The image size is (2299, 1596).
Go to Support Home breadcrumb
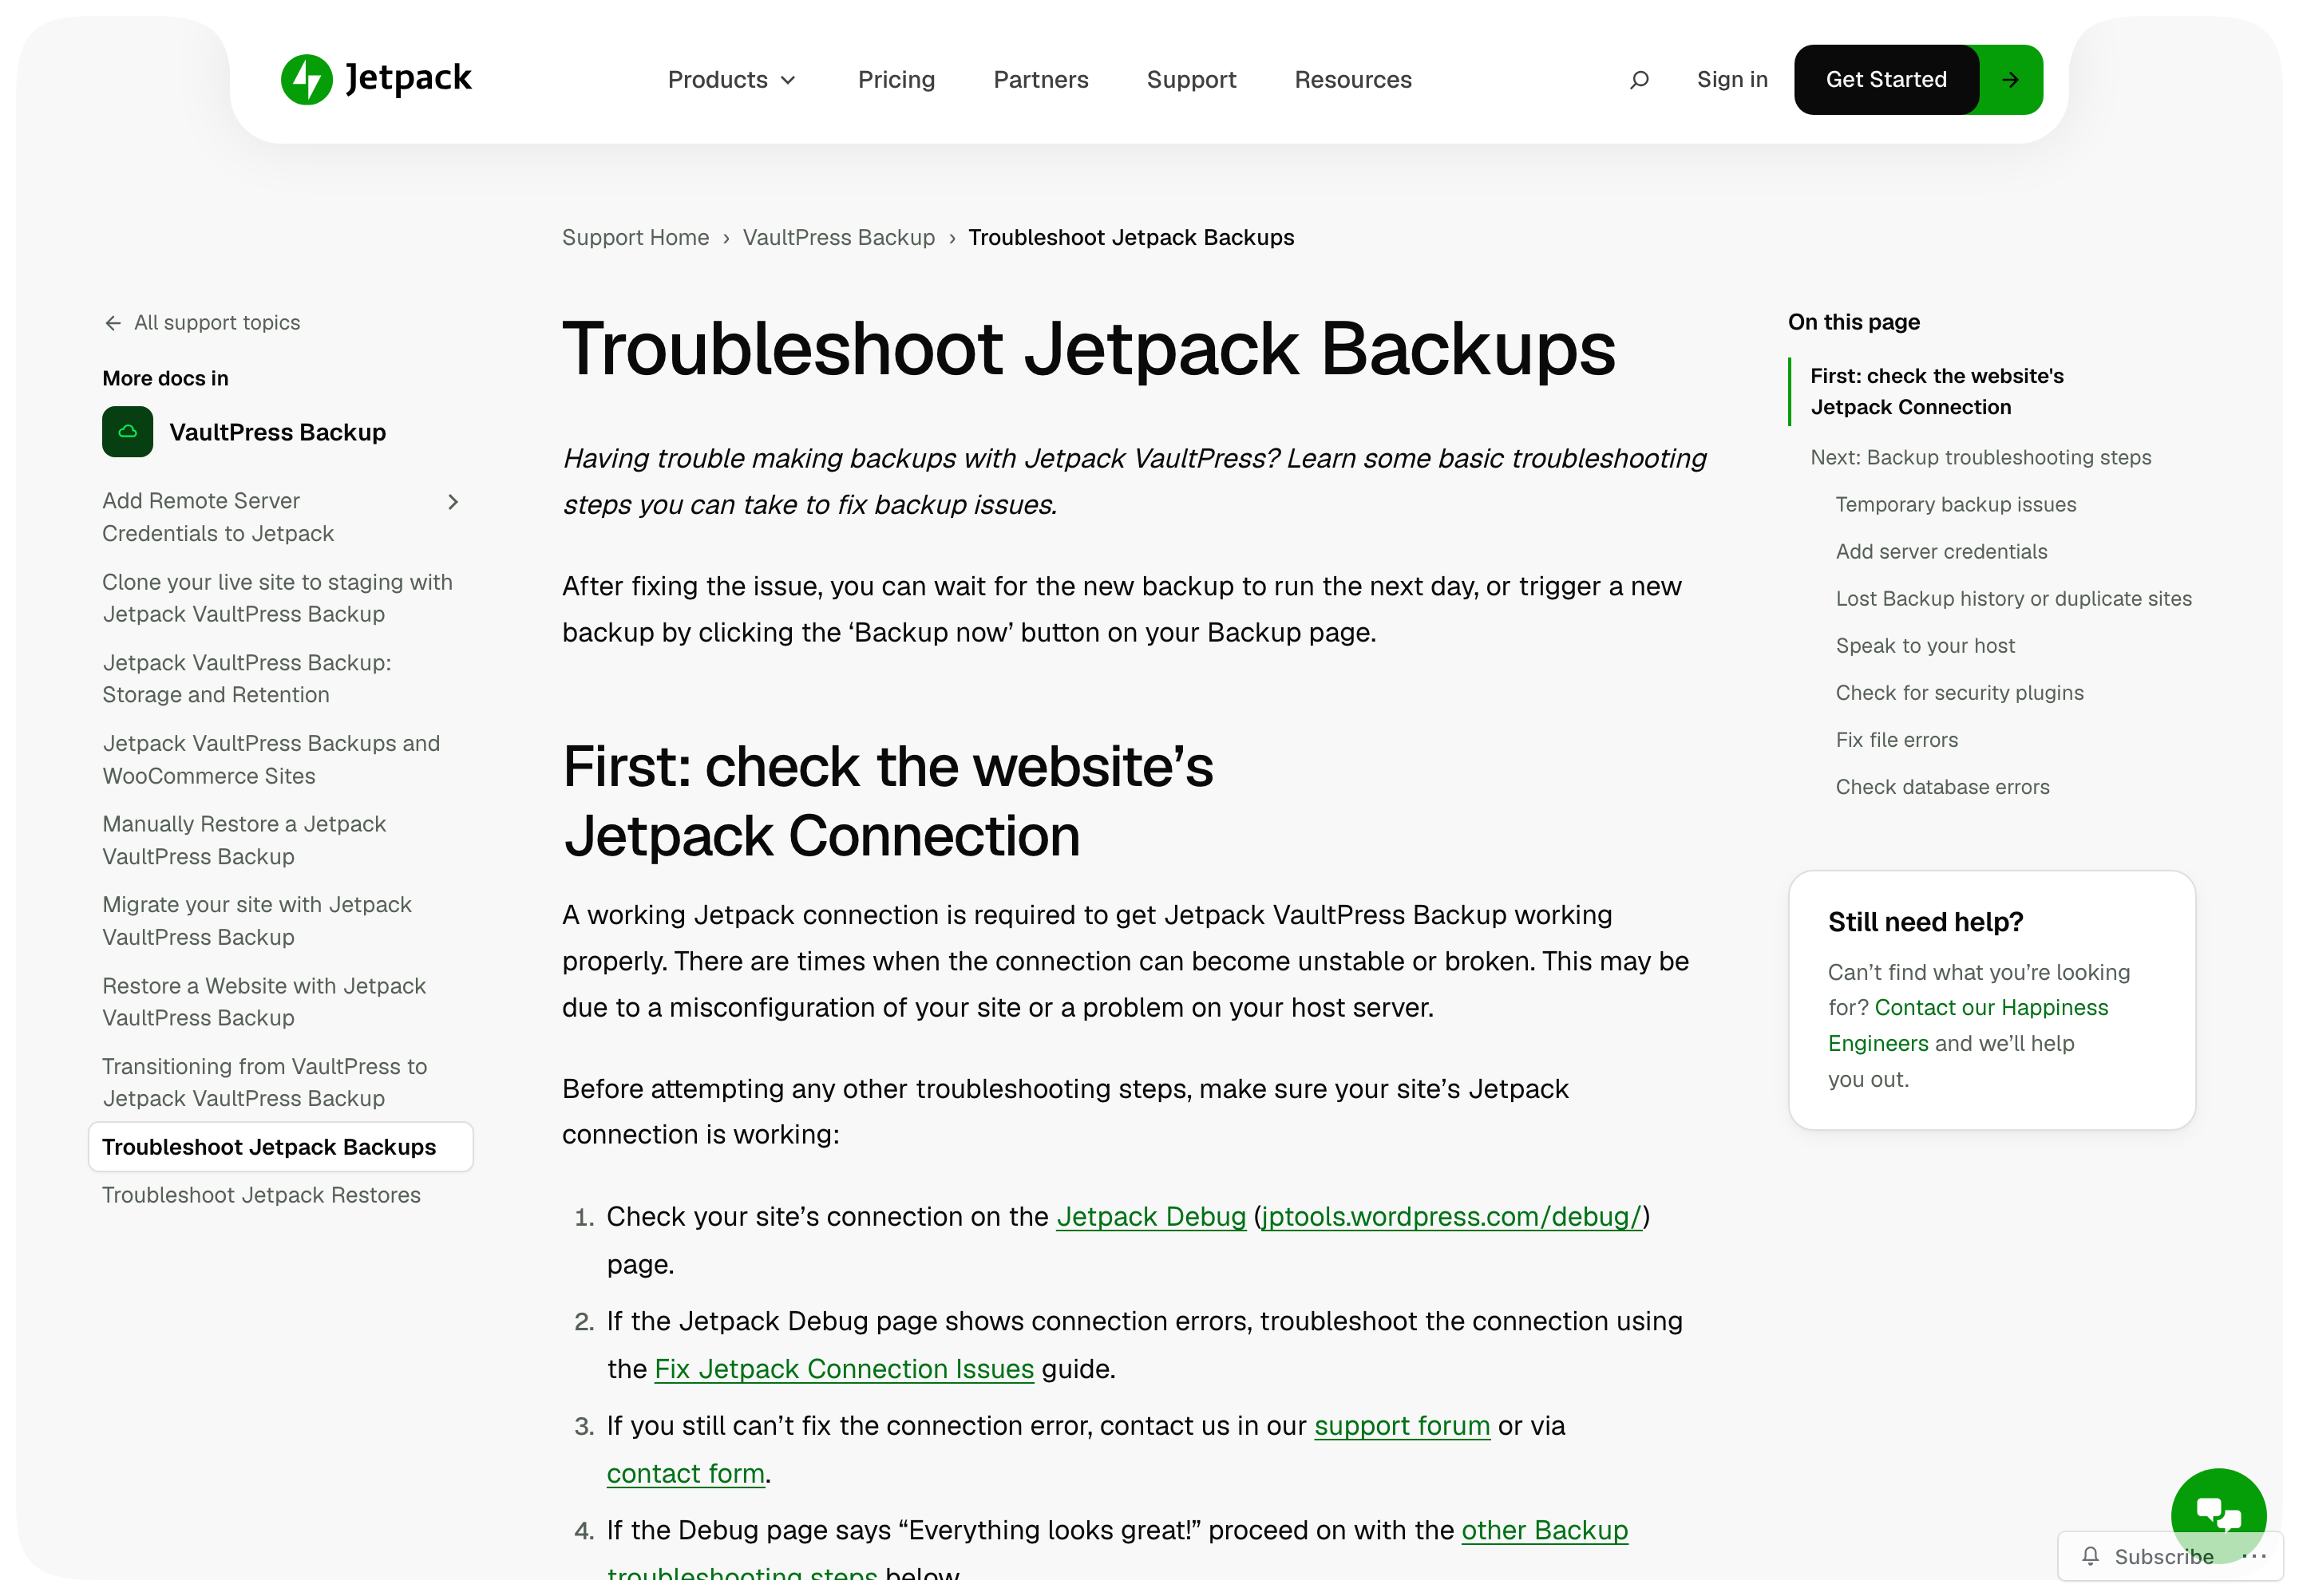tap(635, 237)
